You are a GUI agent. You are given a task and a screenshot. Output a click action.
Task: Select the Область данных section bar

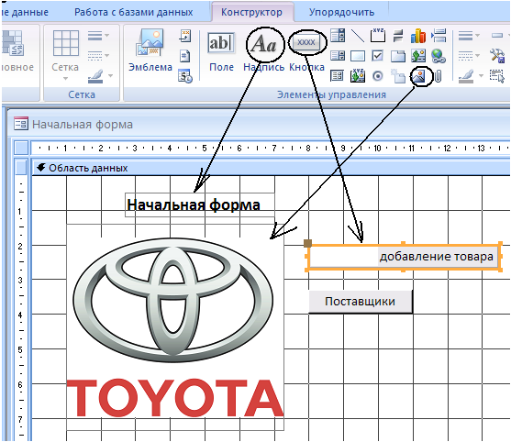pyautogui.click(x=271, y=168)
